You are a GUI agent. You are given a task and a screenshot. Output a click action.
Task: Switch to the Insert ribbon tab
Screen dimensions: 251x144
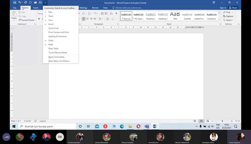point(36,8)
